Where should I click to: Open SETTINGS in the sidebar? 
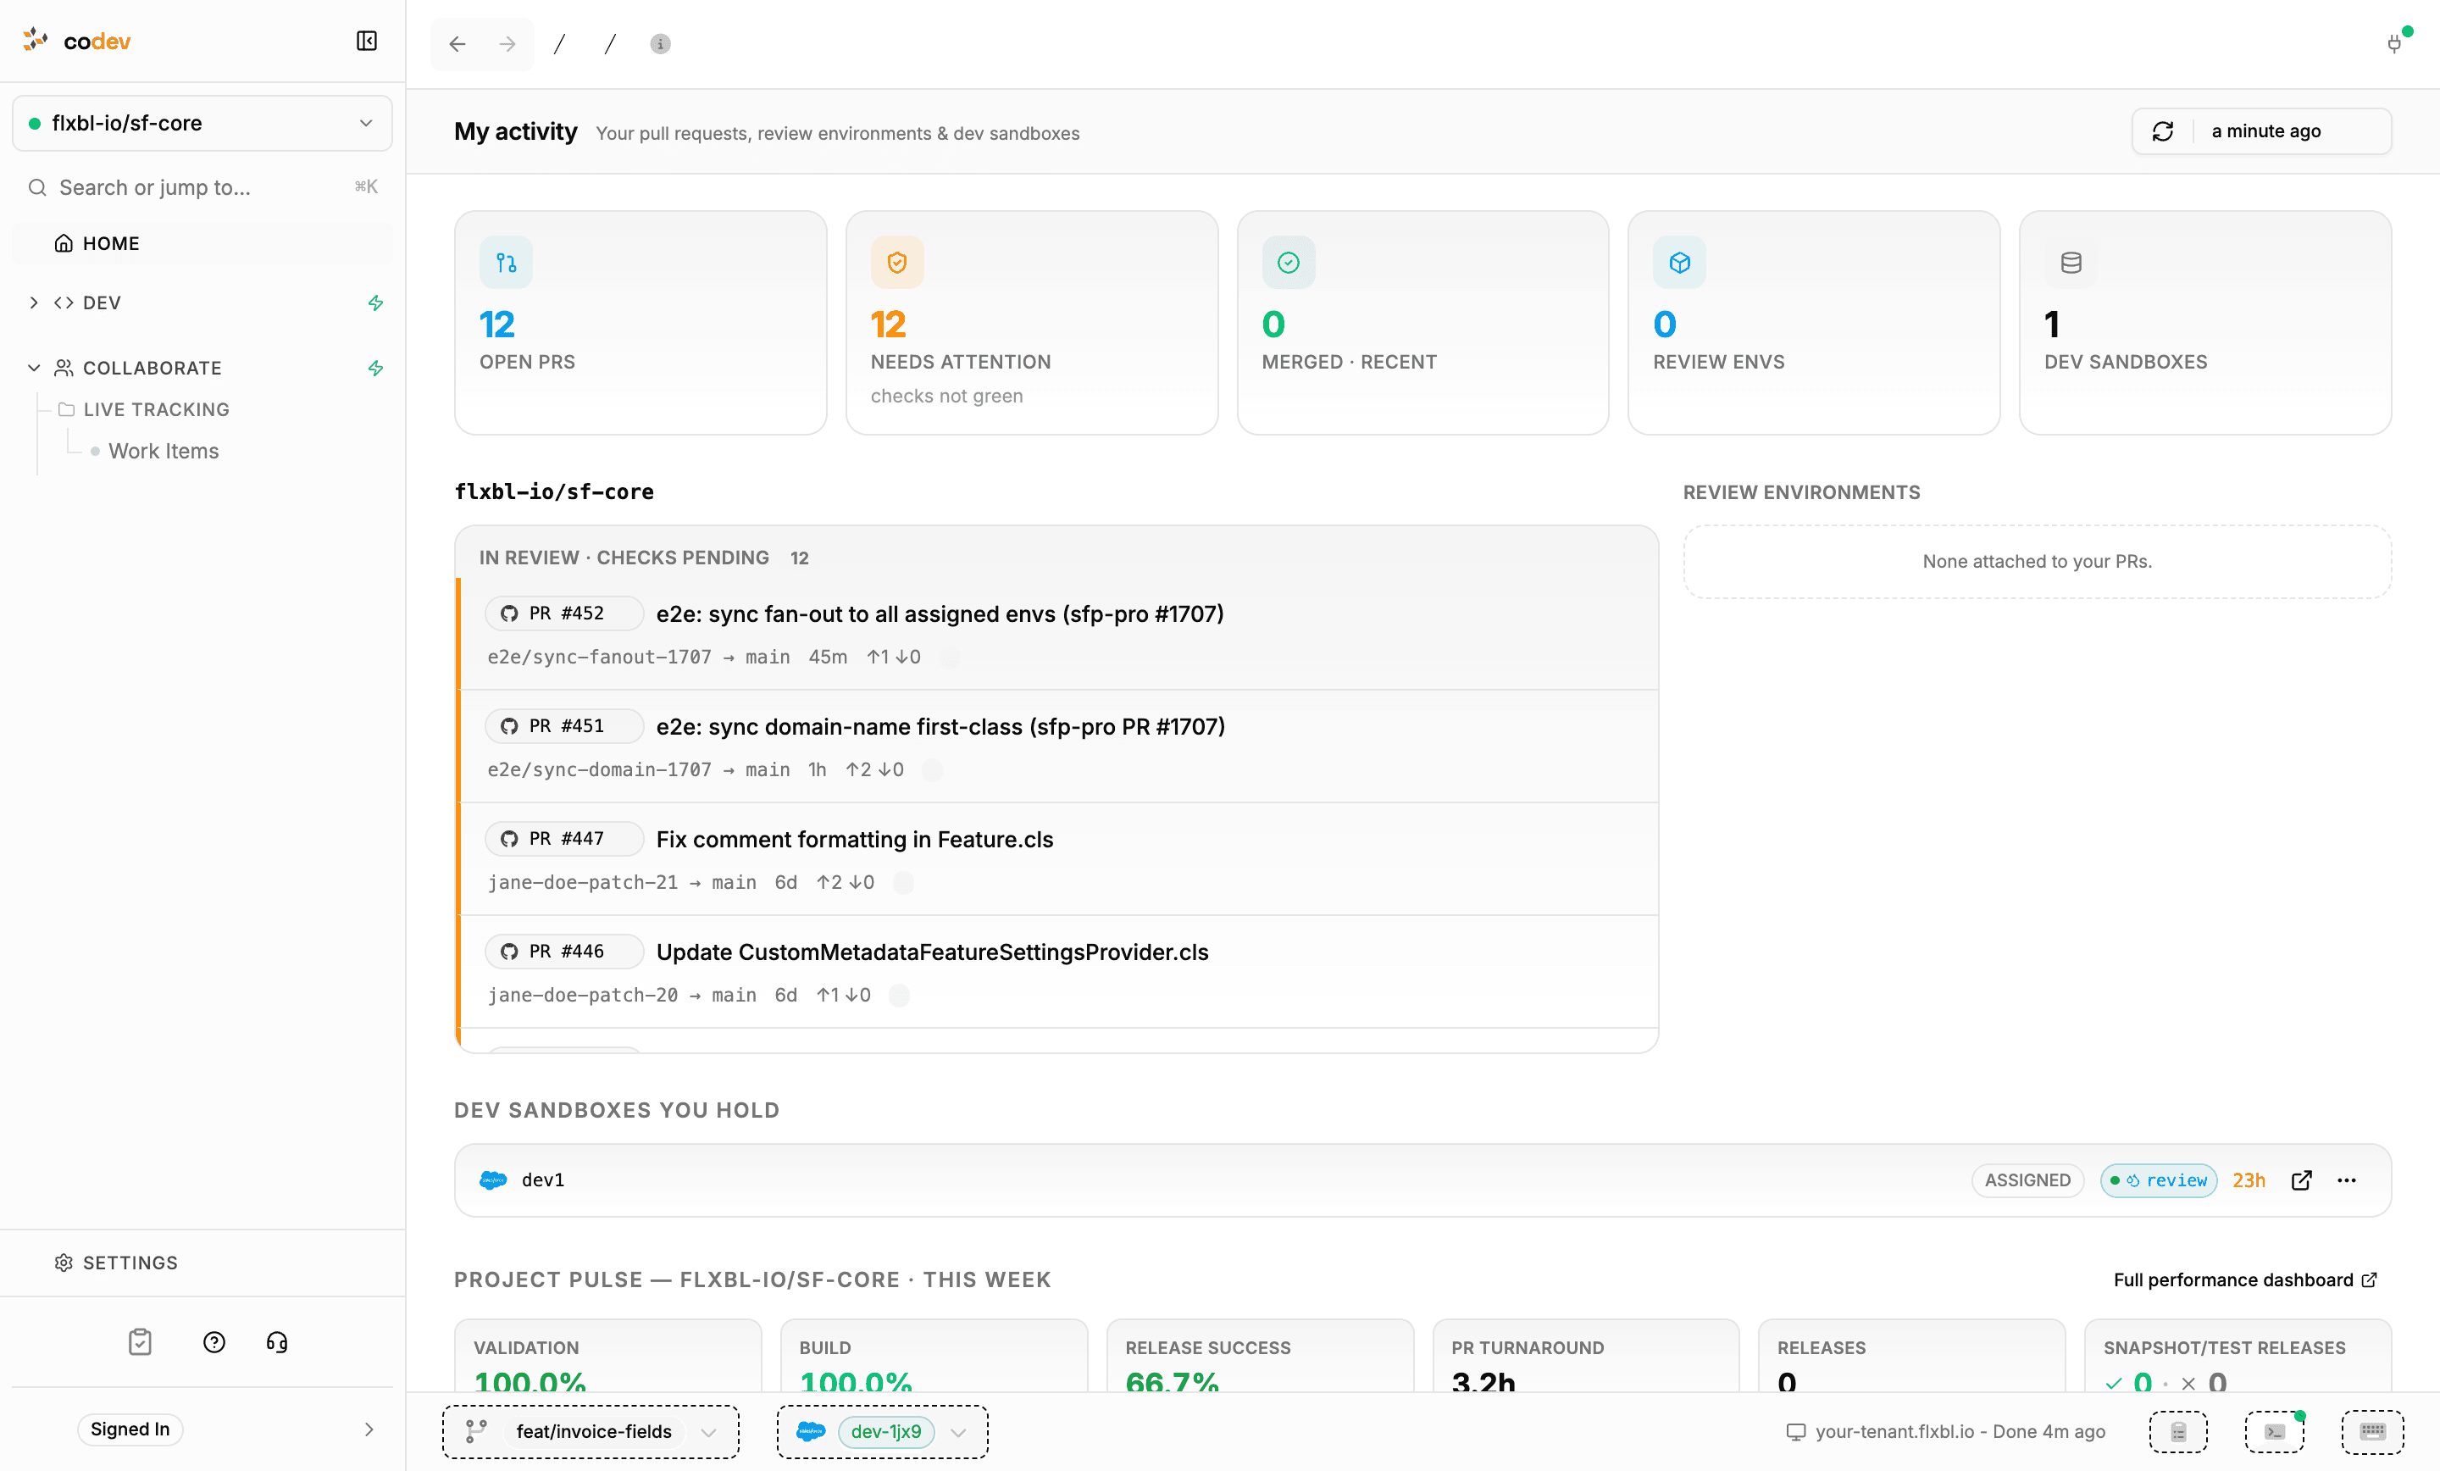coord(116,1262)
